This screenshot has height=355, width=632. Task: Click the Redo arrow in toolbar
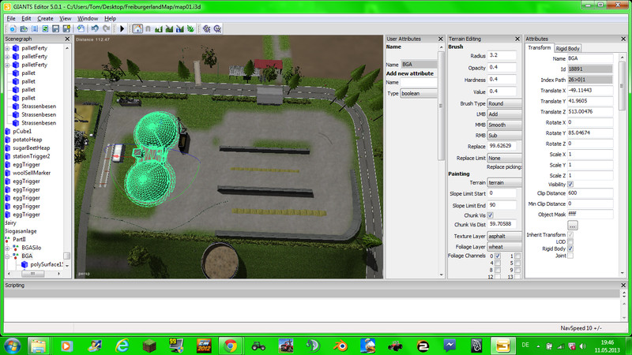(x=106, y=29)
